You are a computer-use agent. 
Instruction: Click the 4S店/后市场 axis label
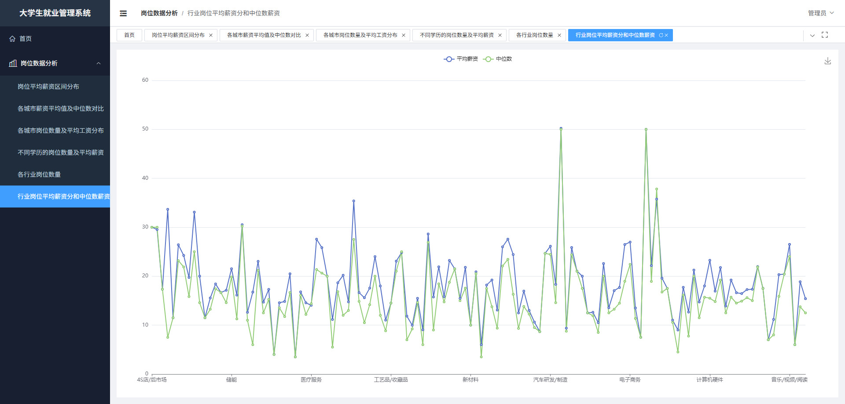click(x=152, y=380)
